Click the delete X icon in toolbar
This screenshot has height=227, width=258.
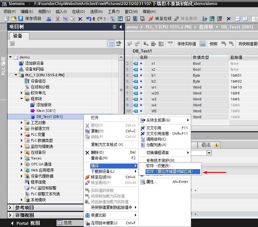[80, 19]
